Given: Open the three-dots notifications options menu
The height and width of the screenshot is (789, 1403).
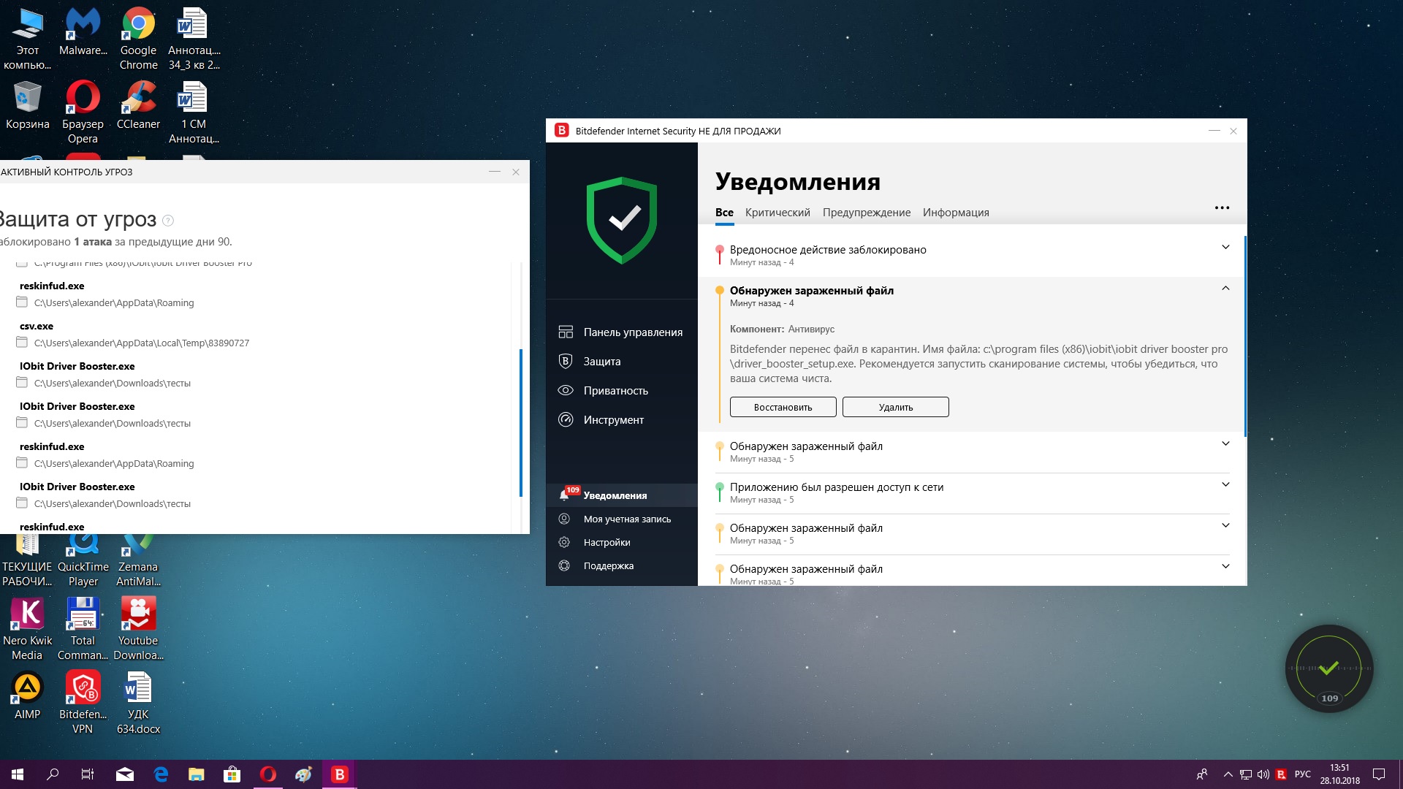Looking at the screenshot, I should (x=1222, y=208).
